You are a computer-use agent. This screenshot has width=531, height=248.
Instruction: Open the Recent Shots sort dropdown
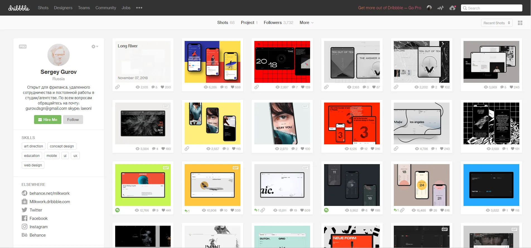pos(497,23)
